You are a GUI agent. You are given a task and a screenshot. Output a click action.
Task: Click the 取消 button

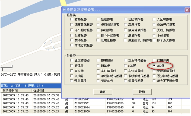pyautogui.click(x=142, y=92)
